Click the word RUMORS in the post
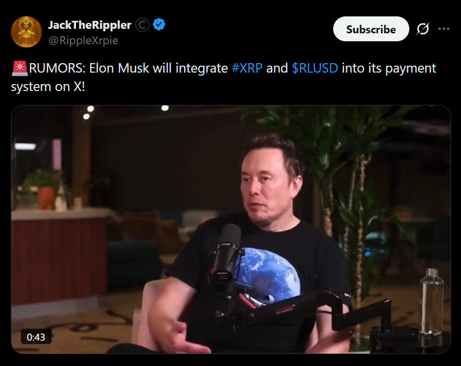Viewport: 461px width, 366px height. point(55,68)
